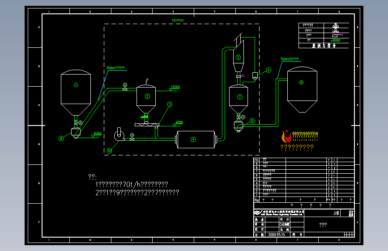Select the green bottom symbol in the legend table
The width and height of the screenshot is (388, 251).
click(336, 40)
